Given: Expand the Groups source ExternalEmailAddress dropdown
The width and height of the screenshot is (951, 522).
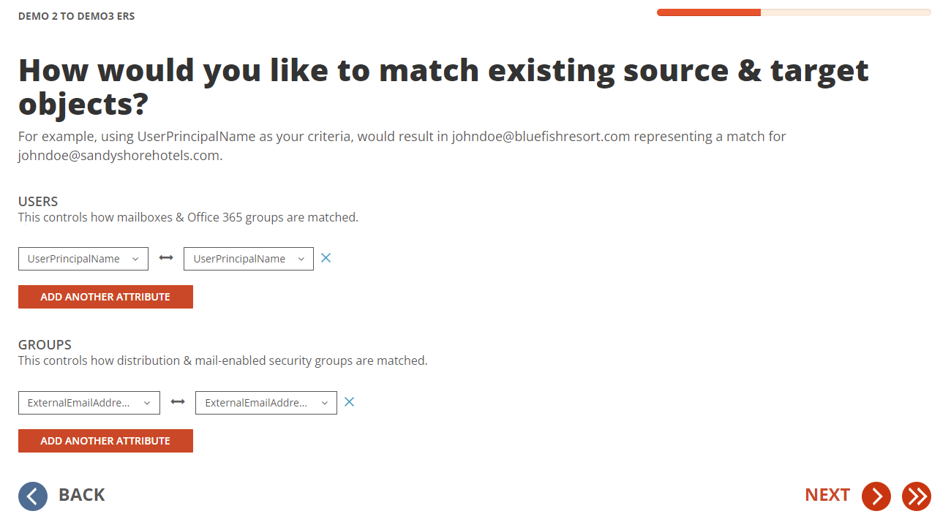Looking at the screenshot, I should point(89,403).
